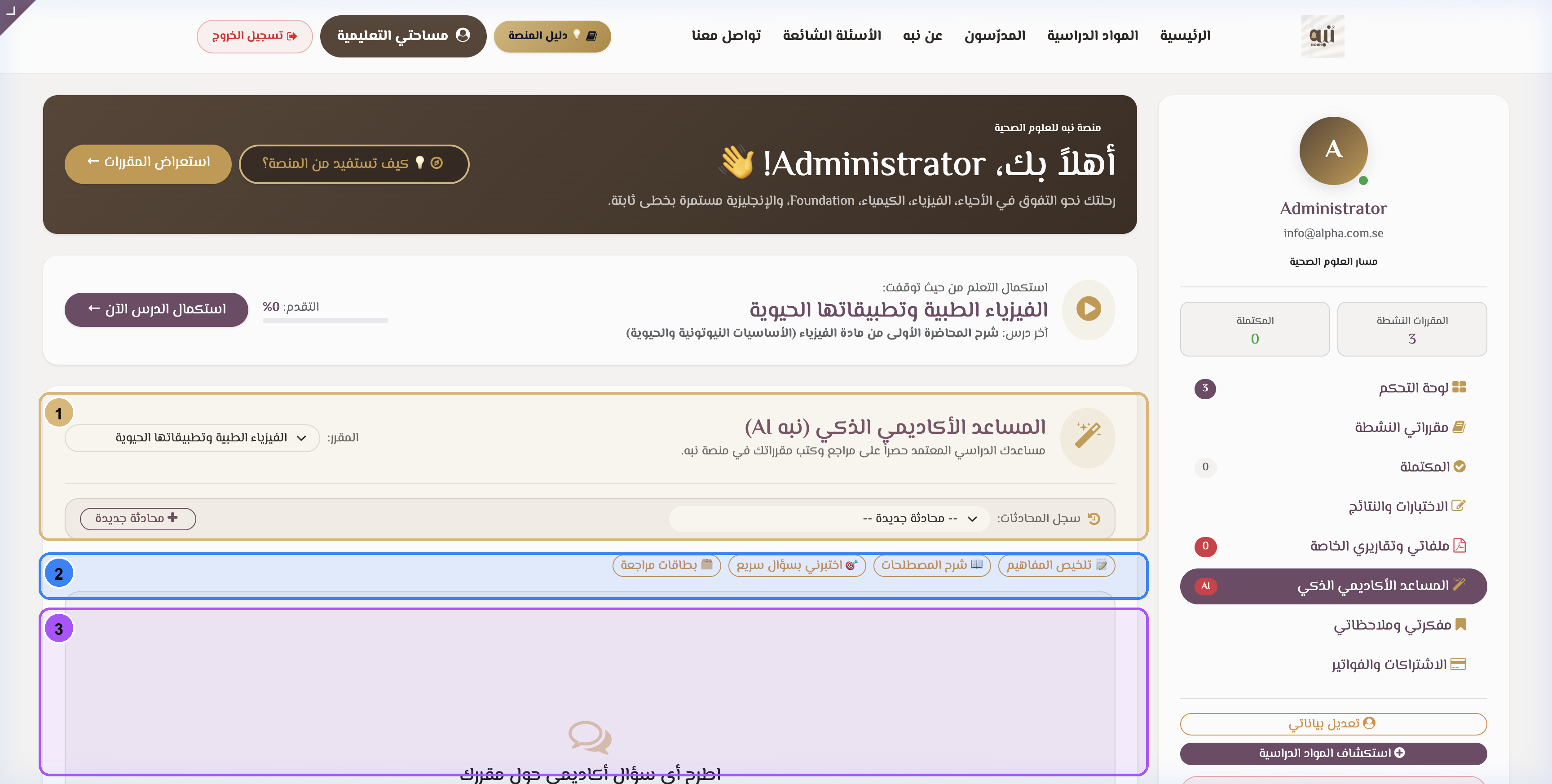Viewport: 1552px width, 784px height.
Task: Click the المكتملة stat card showing 0
Action: tap(1254, 329)
